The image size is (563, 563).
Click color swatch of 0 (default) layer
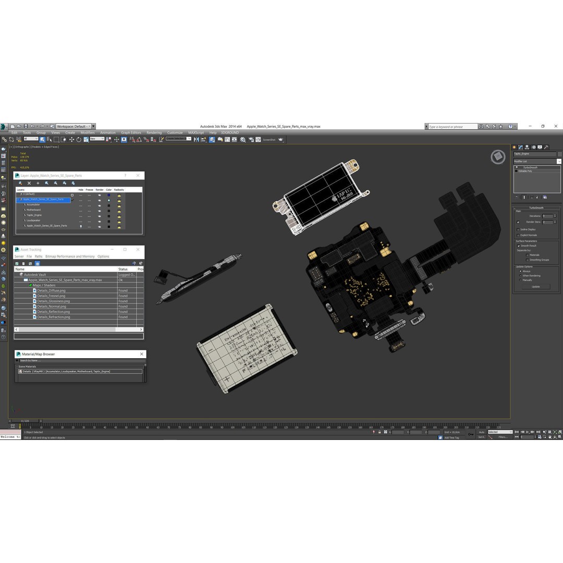click(109, 195)
